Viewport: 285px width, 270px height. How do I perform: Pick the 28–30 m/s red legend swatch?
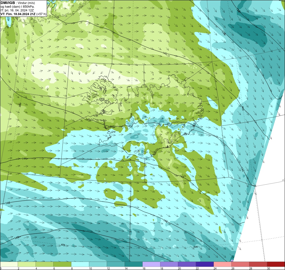coord(258,264)
